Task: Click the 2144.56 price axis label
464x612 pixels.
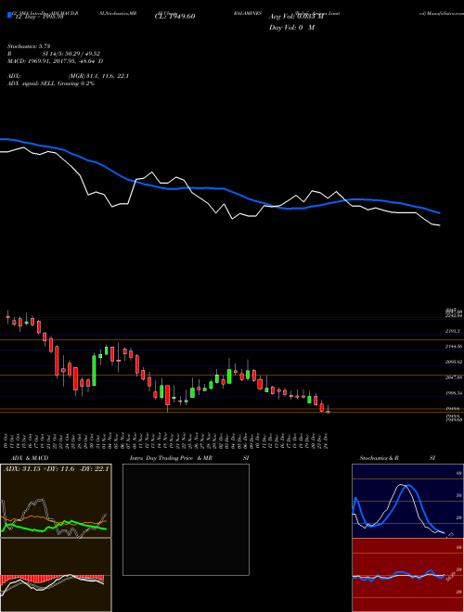Action: (x=453, y=347)
